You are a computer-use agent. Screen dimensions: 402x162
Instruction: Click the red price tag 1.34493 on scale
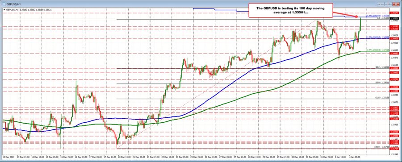click(394, 53)
